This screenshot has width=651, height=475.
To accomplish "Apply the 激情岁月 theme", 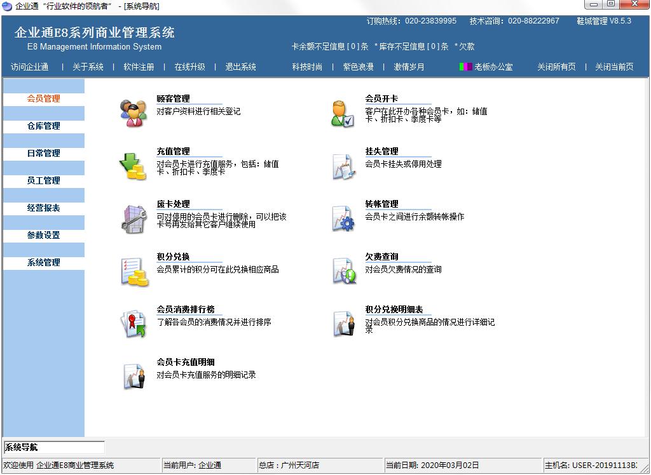I will (409, 67).
